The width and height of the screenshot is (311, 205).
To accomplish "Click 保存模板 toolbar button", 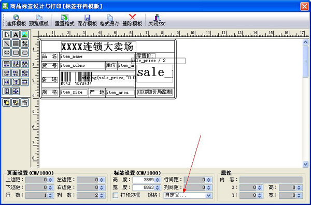I will (x=87, y=20).
